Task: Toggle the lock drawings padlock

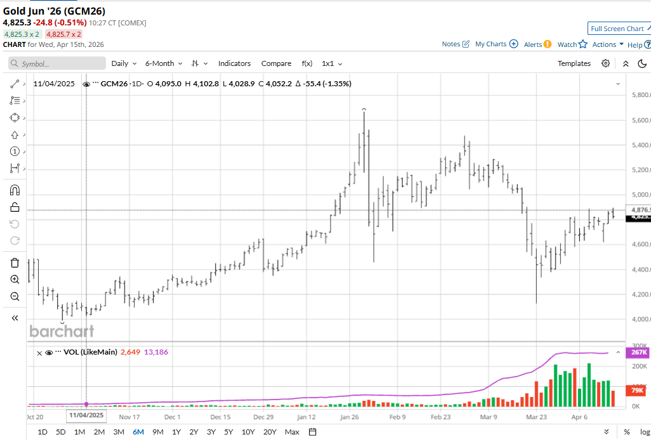Action: [x=15, y=207]
